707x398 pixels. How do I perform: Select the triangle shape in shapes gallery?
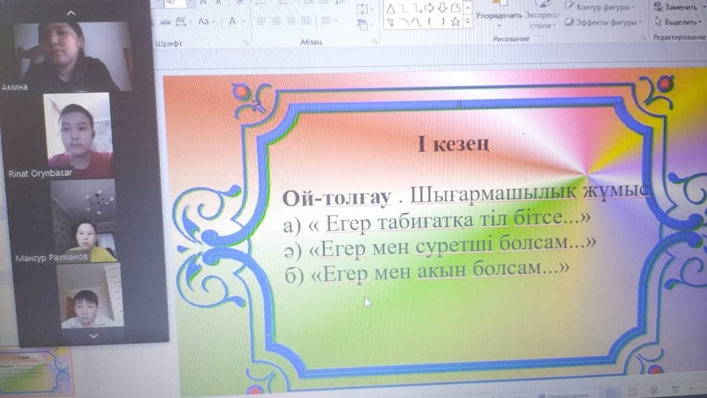click(391, 9)
